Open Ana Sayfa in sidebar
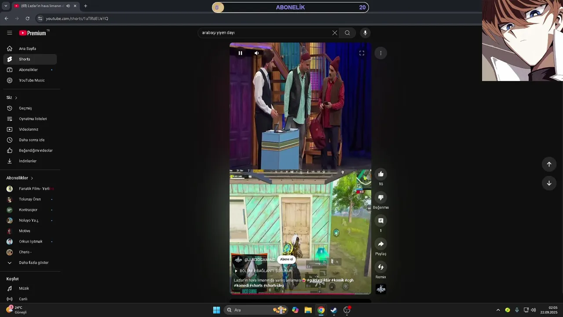Viewport: 563px width, 317px height. [30, 48]
